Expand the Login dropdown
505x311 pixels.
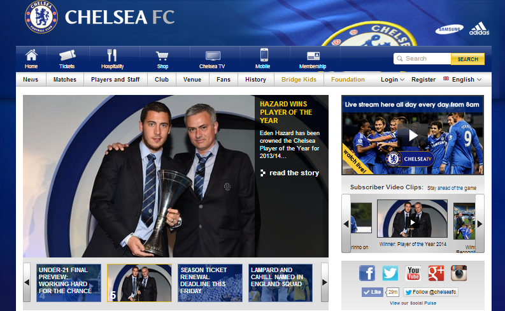pyautogui.click(x=392, y=79)
